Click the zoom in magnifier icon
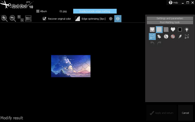The height and width of the screenshot is (122, 195). point(4,18)
